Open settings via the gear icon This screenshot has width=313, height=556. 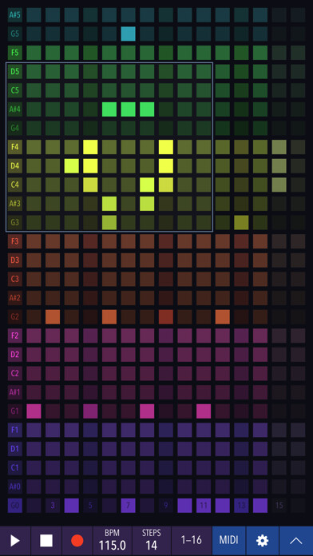(x=263, y=541)
